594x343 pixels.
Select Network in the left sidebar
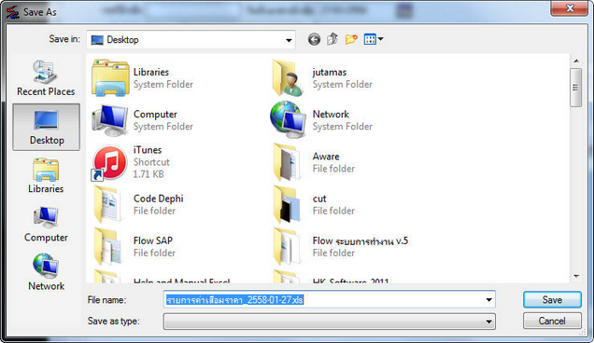click(x=46, y=272)
